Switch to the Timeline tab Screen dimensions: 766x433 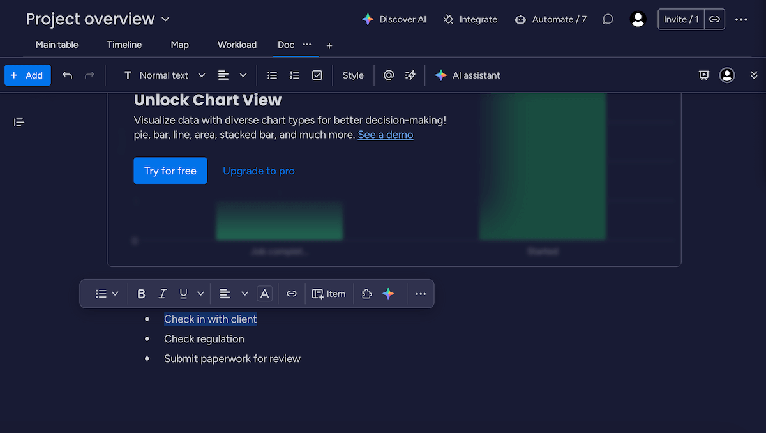(124, 45)
